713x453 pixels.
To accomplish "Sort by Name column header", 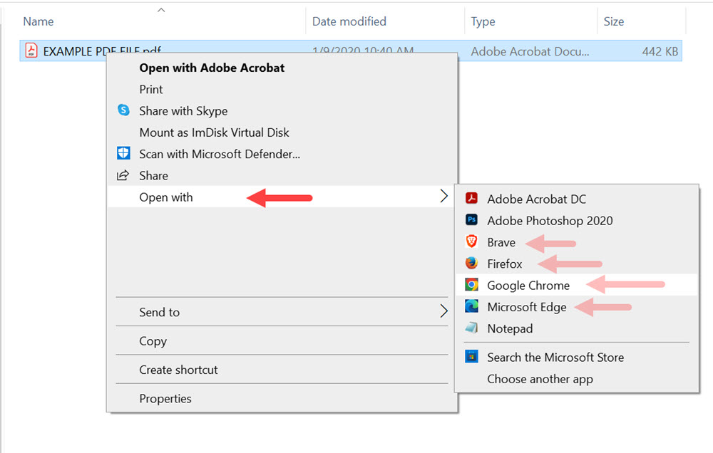I will (x=39, y=21).
